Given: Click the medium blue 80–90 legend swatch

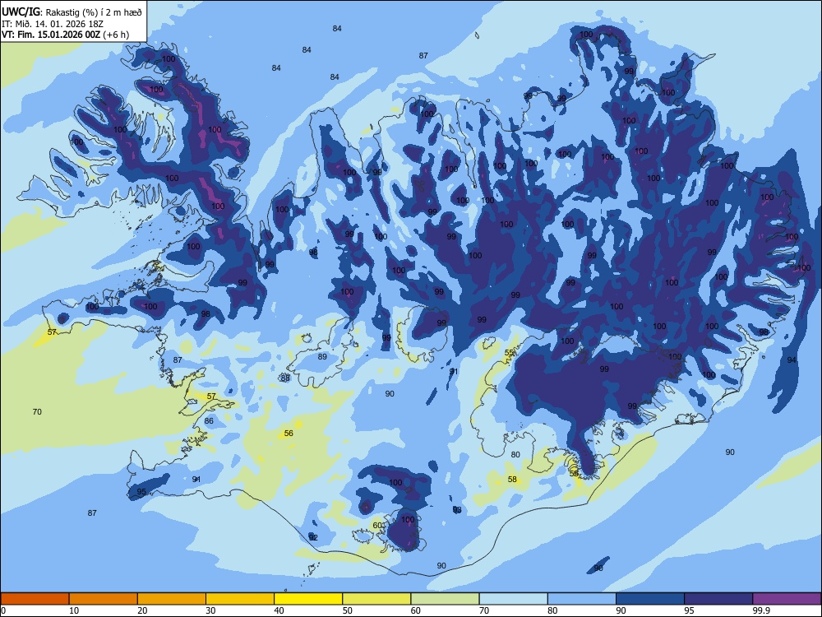Looking at the screenshot, I should click(x=582, y=599).
